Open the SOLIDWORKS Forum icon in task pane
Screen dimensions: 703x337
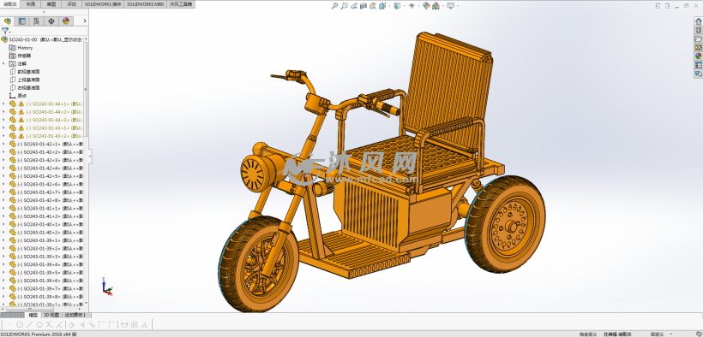point(698,74)
